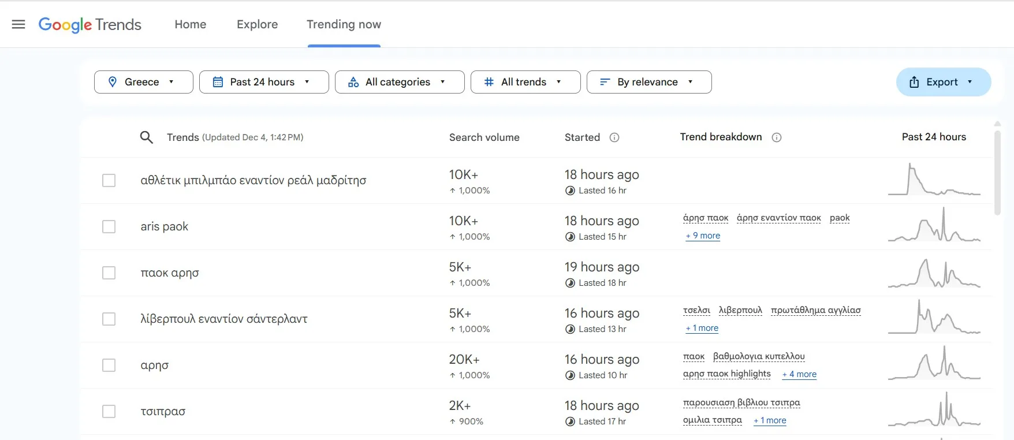Click the sparkline chart for the αρησ row
Image resolution: width=1014 pixels, height=440 pixels.
pos(934,364)
